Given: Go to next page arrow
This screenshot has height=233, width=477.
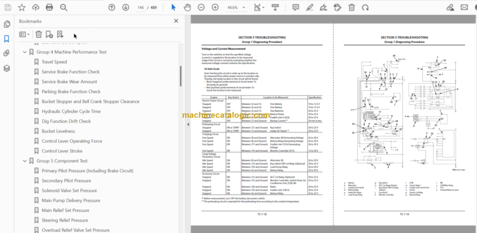Looking at the screenshot, I should (125, 7).
